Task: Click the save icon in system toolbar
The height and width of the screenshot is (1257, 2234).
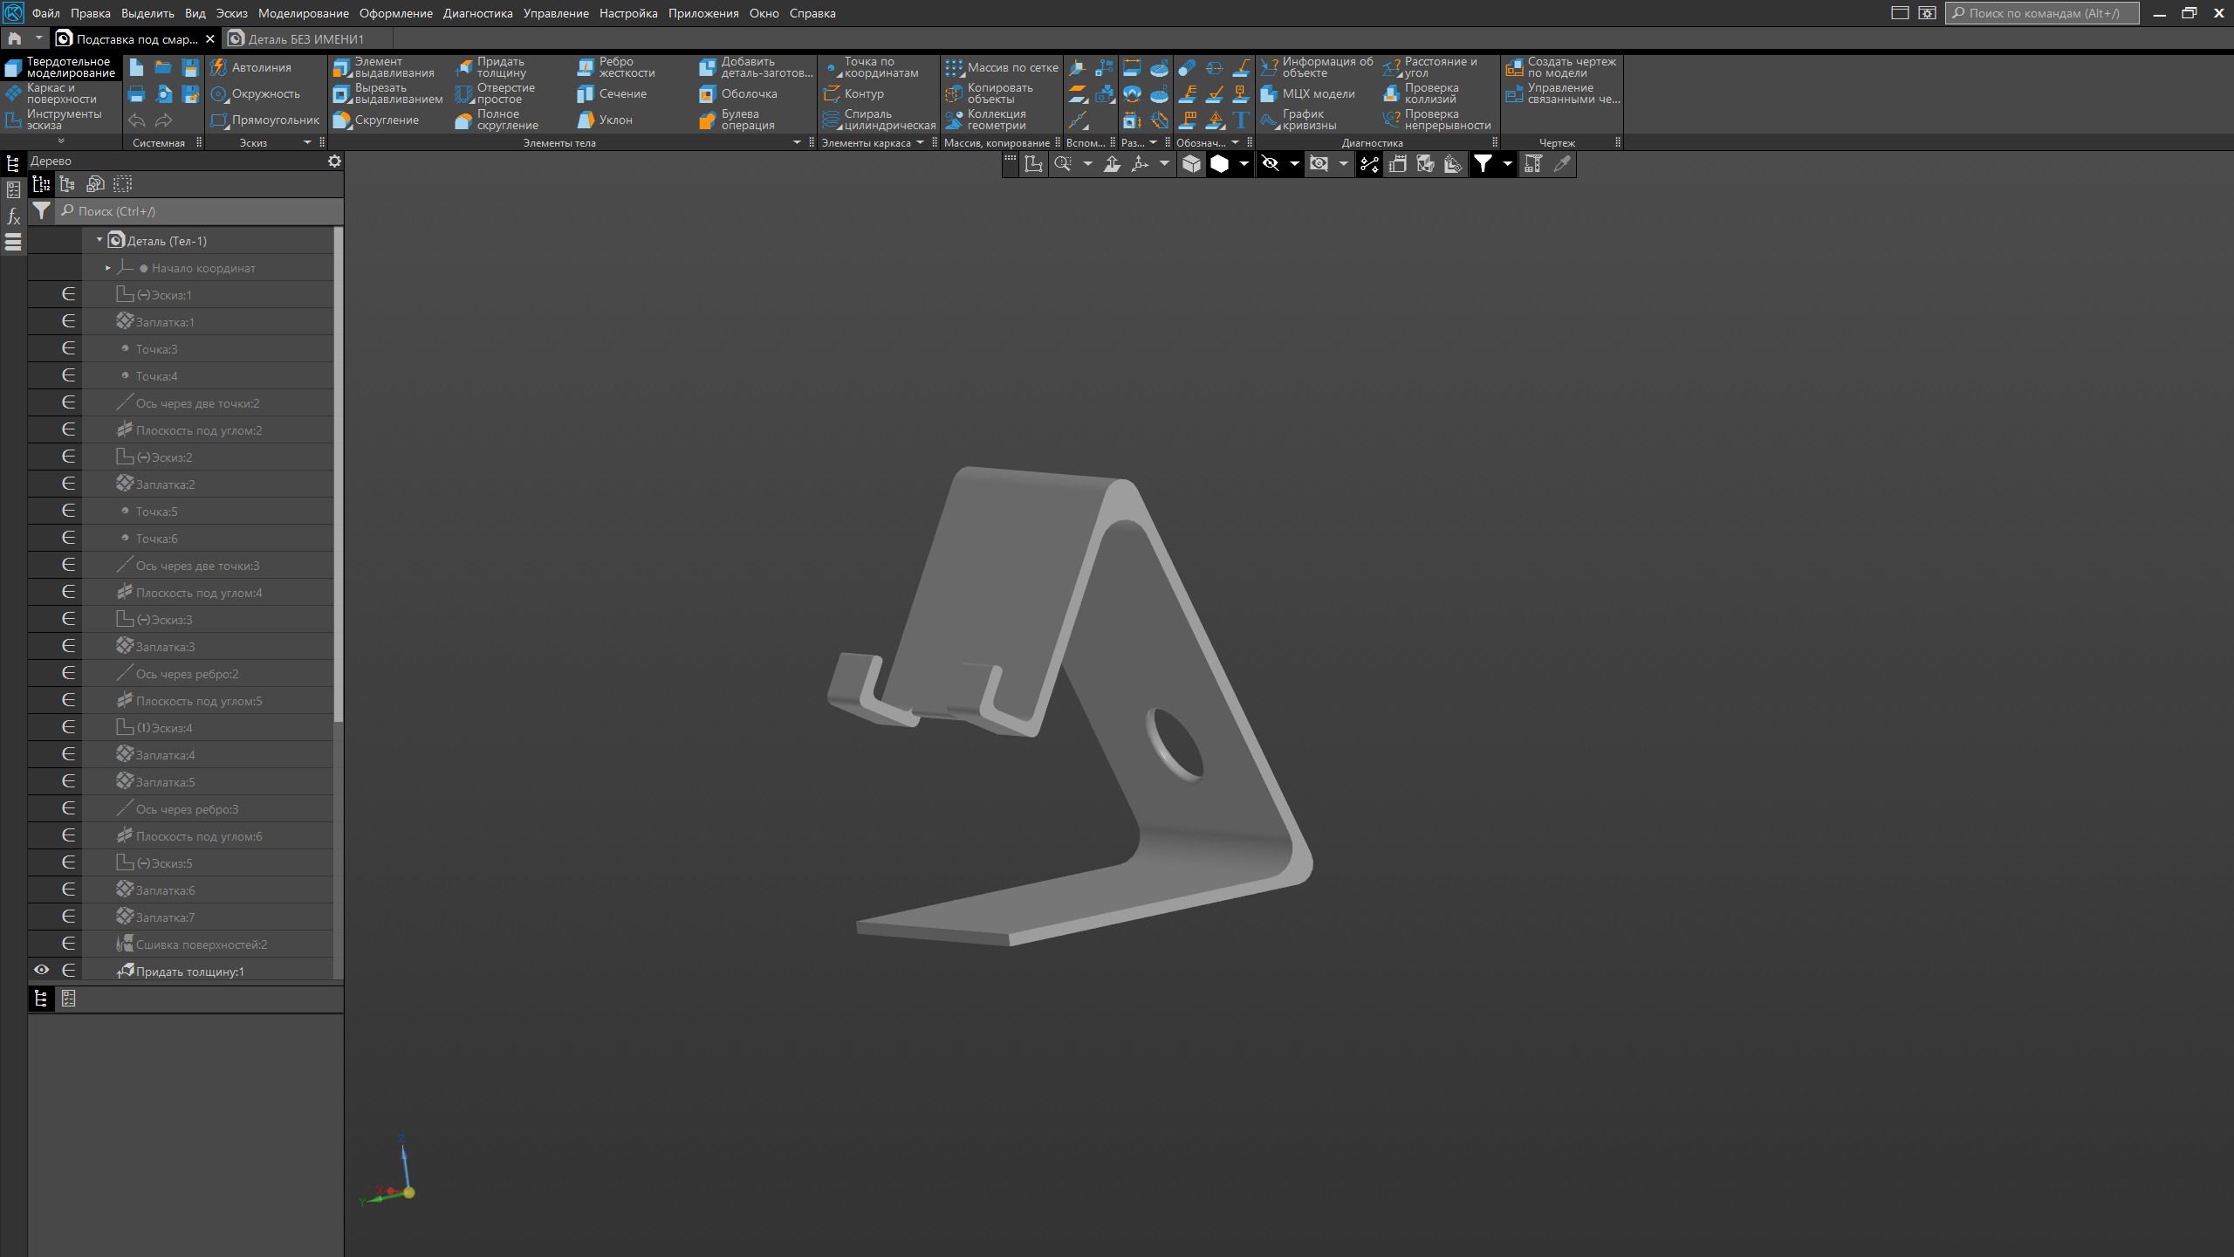Action: pos(189,68)
